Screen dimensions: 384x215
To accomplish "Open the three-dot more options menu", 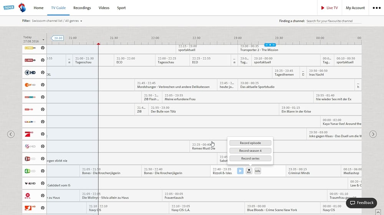I will (x=376, y=8).
